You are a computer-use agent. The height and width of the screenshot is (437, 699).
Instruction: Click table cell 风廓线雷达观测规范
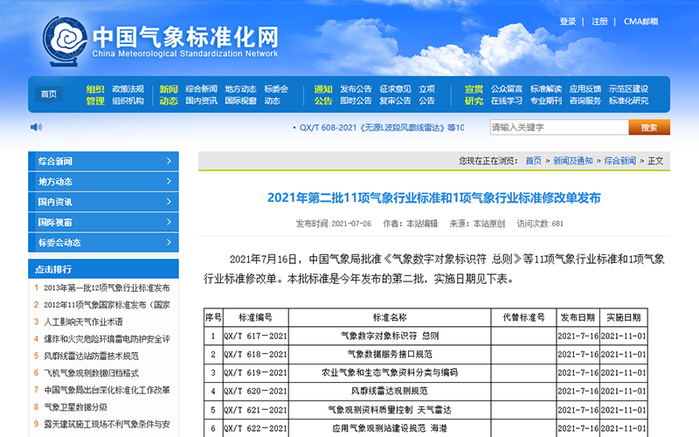point(390,391)
